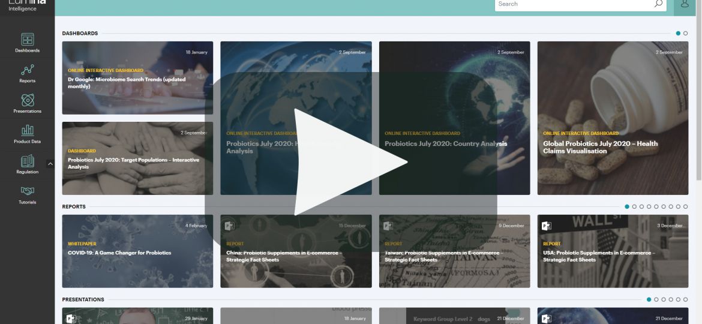The width and height of the screenshot is (702, 324).
Task: Click PowerPoint icon on 29 January presentation
Action: 71,319
